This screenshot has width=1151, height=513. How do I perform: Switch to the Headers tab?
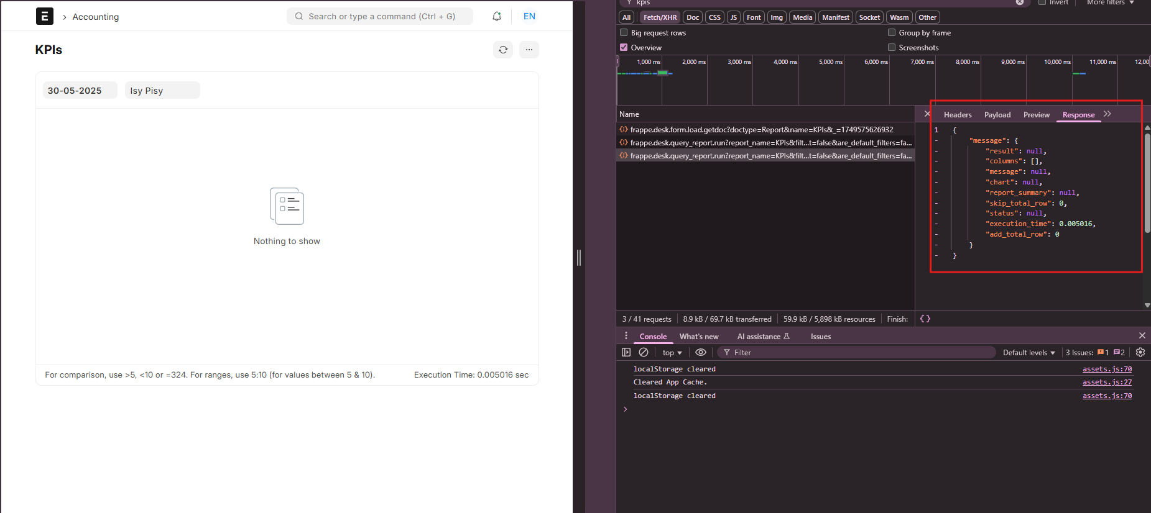958,115
